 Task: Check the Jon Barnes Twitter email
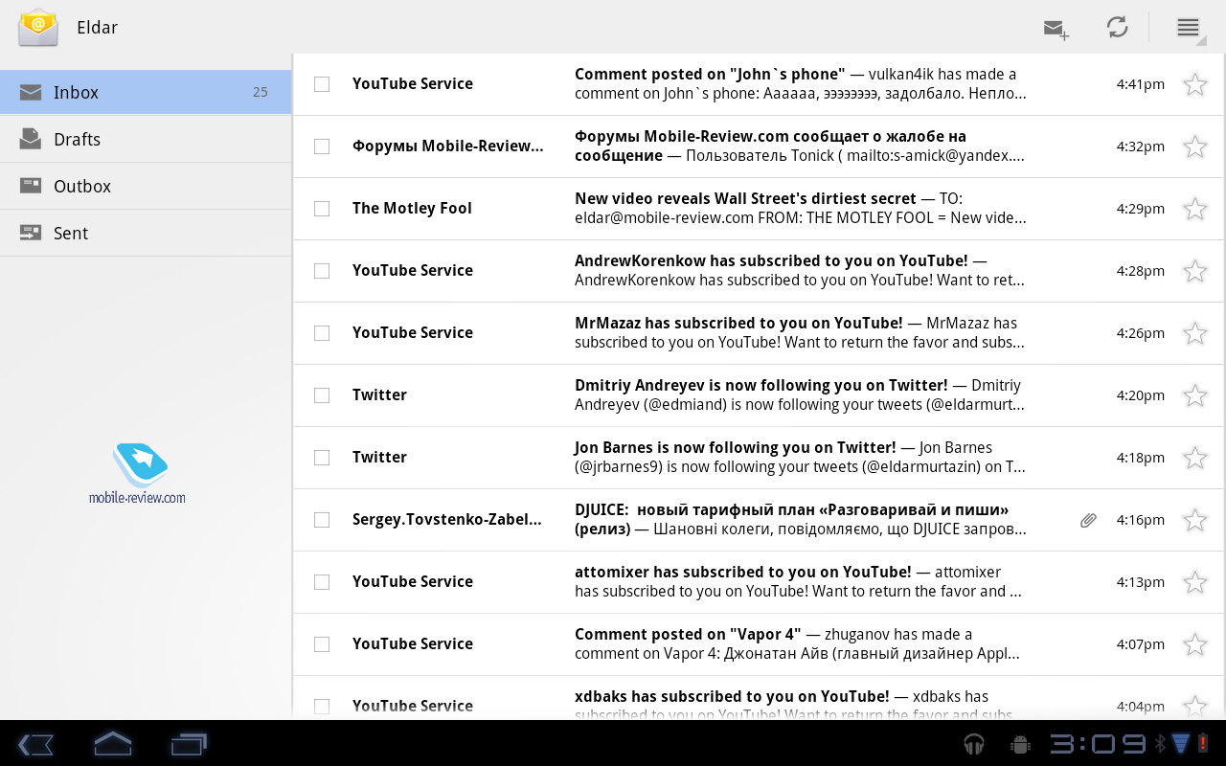[x=322, y=458]
